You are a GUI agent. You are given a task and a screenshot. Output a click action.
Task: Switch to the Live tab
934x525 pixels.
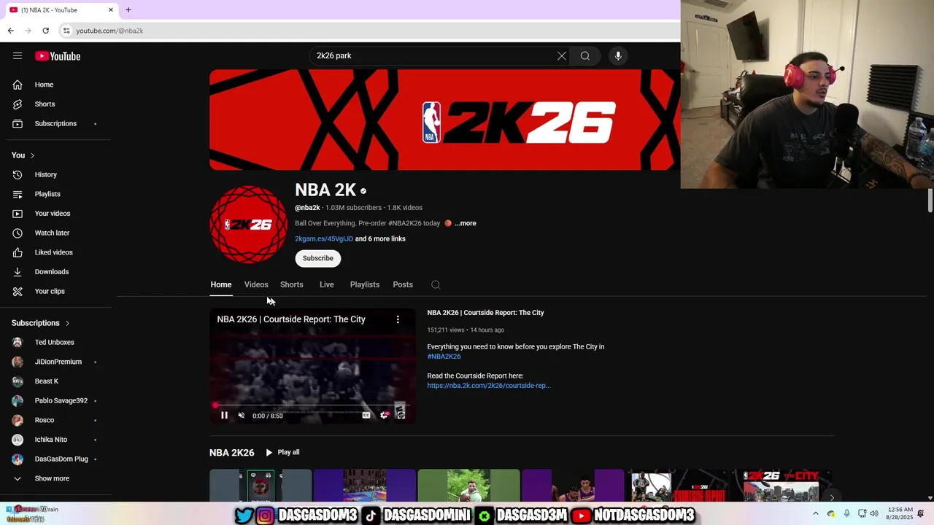click(327, 285)
